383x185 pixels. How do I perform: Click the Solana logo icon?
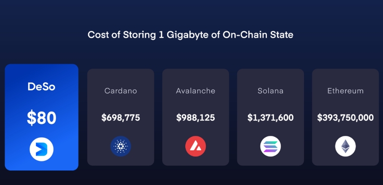tap(270, 146)
